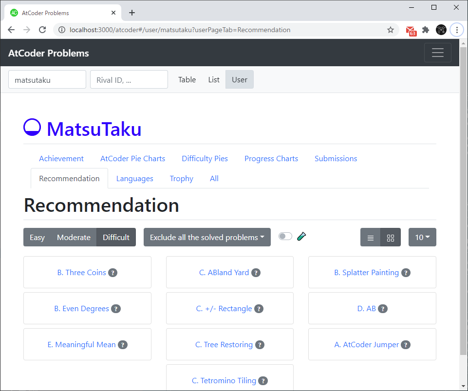Open problem C. ABland Yard
Image resolution: width=468 pixels, height=391 pixels.
[x=224, y=273]
